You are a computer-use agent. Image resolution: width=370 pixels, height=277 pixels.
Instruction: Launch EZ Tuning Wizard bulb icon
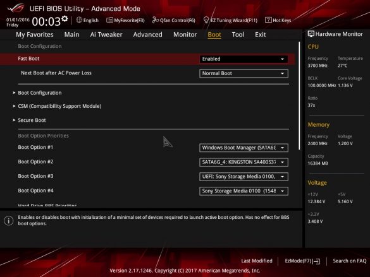[x=206, y=20]
